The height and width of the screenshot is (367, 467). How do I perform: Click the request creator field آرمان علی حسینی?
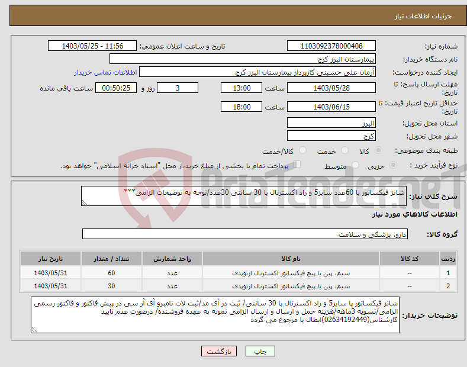pos(257,72)
